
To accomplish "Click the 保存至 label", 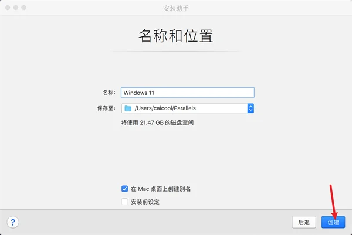I will point(106,108).
